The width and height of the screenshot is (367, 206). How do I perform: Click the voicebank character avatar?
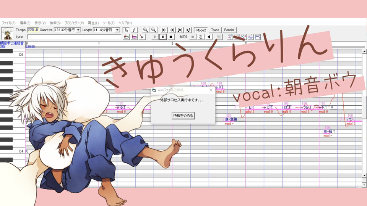(x=7, y=34)
